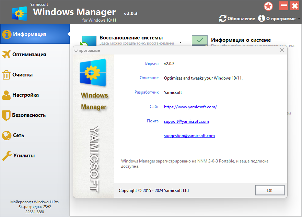This screenshot has width=302, height=217.
Task: Click the description text Optimizes and tweaks
Action: pos(203,78)
